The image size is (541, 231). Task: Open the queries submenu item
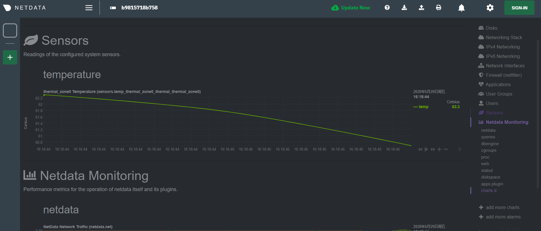pos(488,137)
